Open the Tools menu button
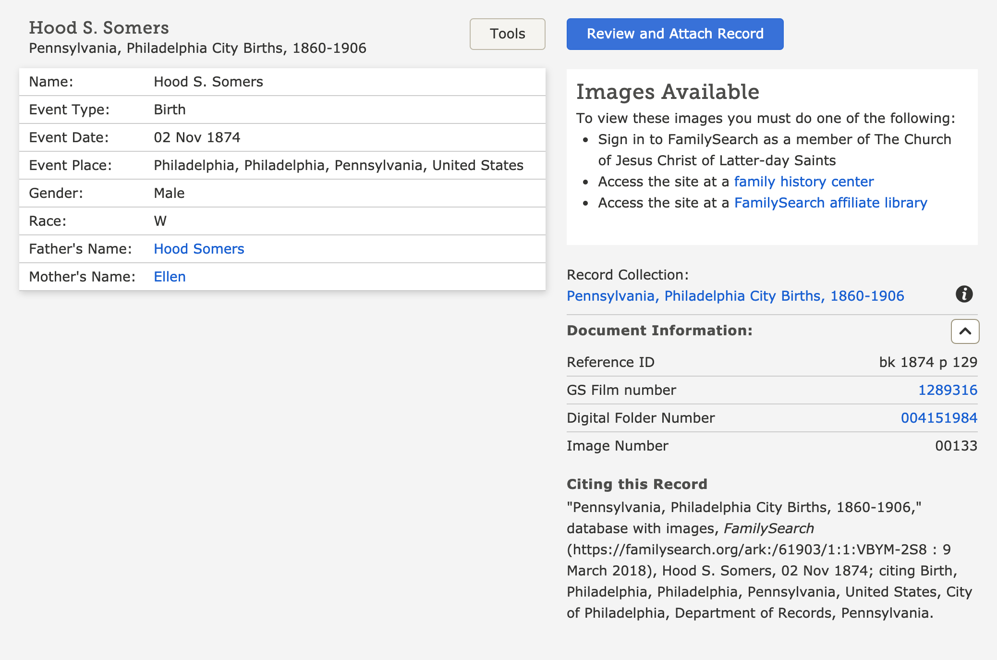The width and height of the screenshot is (997, 660). pos(507,34)
